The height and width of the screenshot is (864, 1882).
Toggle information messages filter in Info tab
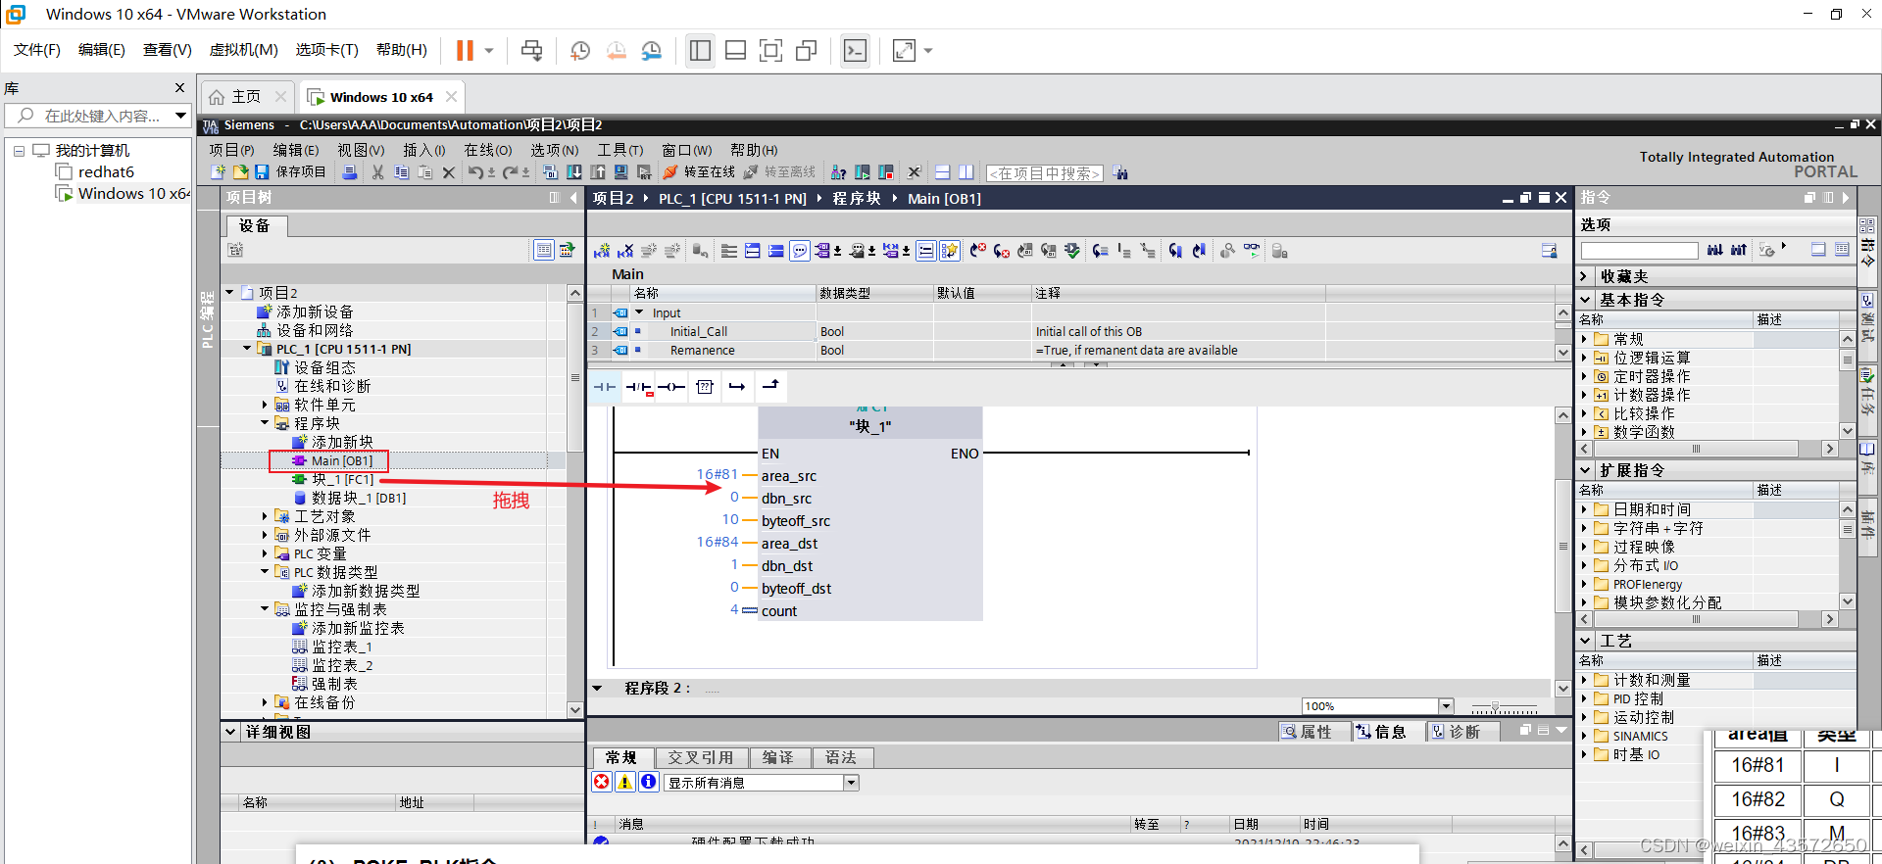[x=648, y=782]
